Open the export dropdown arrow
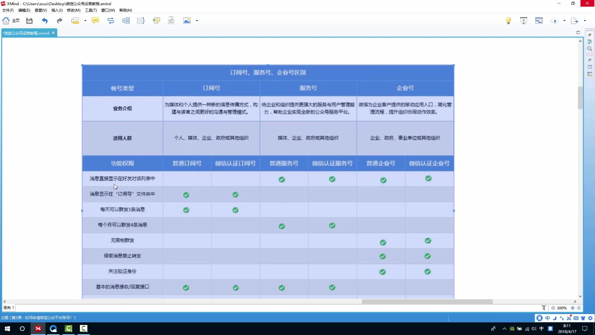595x335 pixels. point(585,21)
